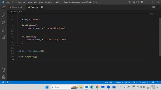
Task: Open the Explorer view in activity bar
Action: [4, 8]
